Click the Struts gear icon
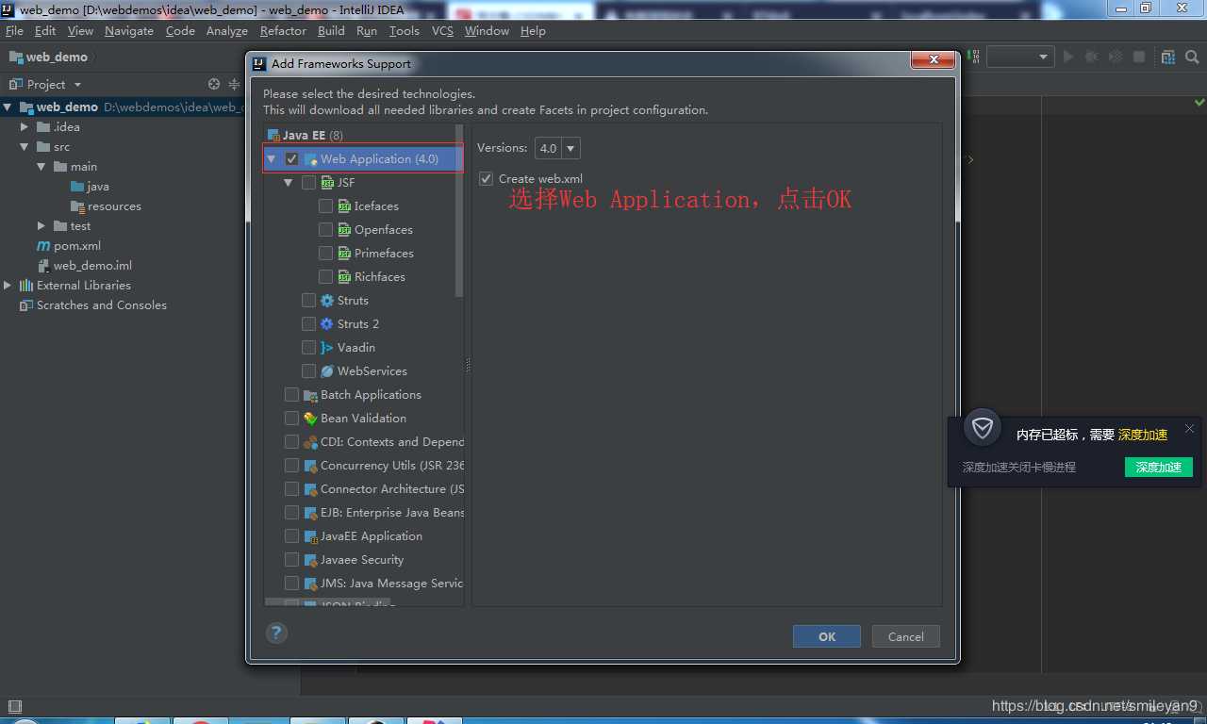 (x=327, y=301)
